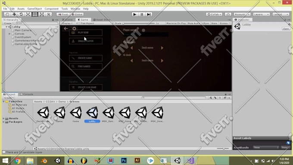Image resolution: width=293 pixels, height=165 pixels.
Task: Switch to the Scene tab
Action: pyautogui.click(x=68, y=20)
